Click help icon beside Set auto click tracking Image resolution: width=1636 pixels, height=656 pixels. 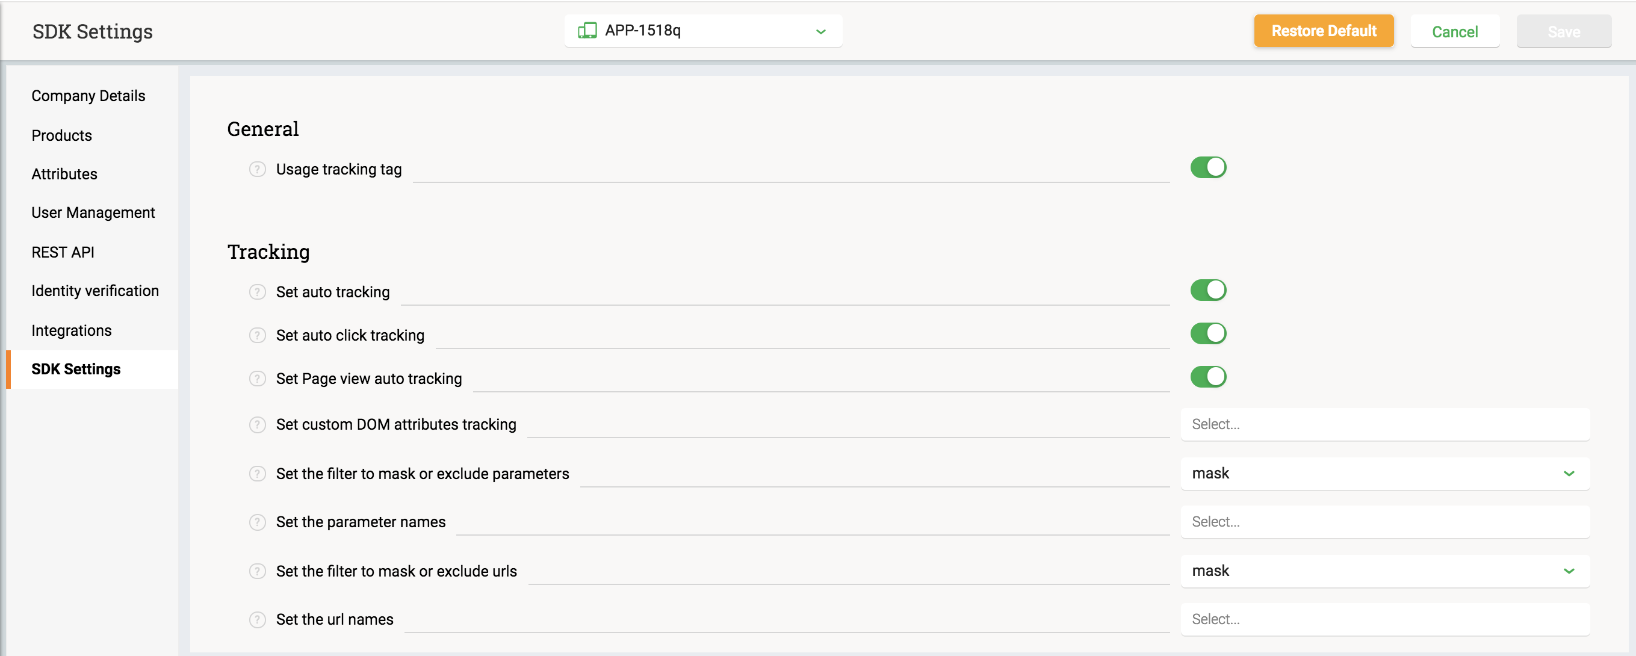[257, 335]
